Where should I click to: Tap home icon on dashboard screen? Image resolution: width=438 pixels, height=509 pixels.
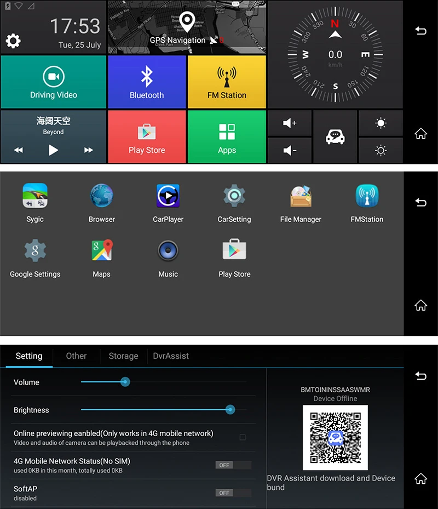click(x=421, y=134)
